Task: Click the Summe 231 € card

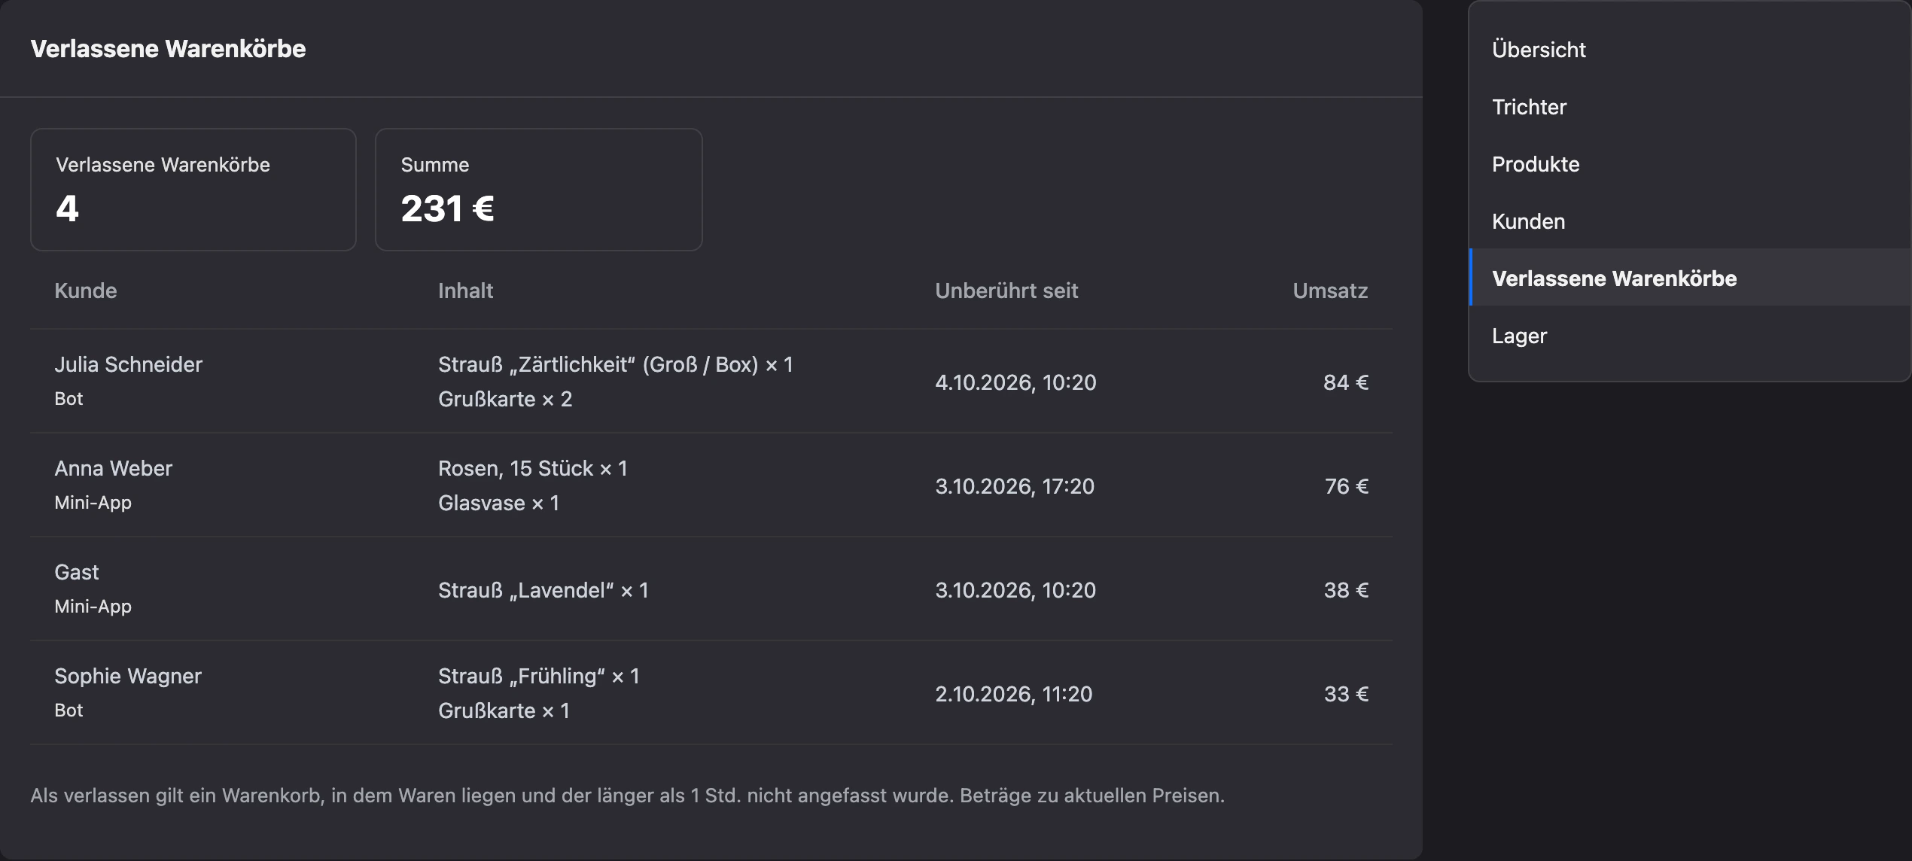Action: point(539,190)
